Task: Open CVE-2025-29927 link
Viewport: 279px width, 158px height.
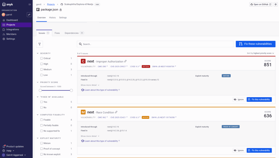Action: click(118, 66)
